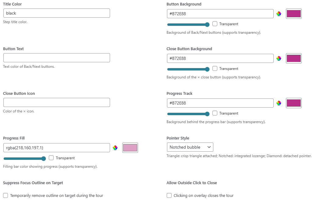Image resolution: width=327 pixels, height=203 pixels.
Task: Open color wheel picker for Progress Track
Action: (x=279, y=103)
